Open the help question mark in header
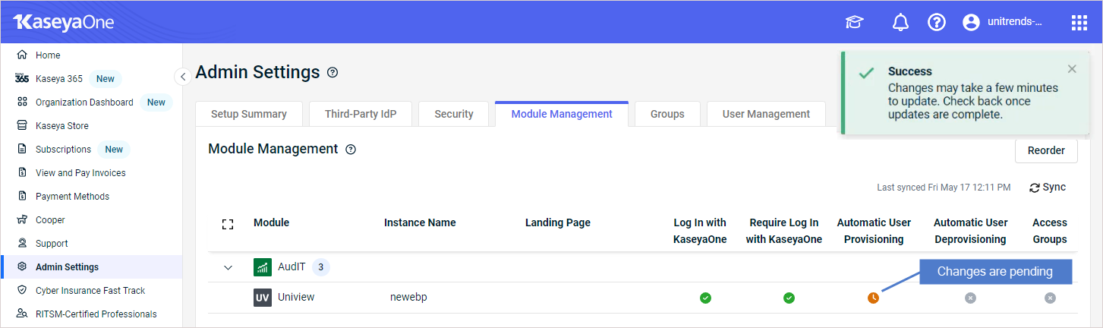 [x=937, y=23]
